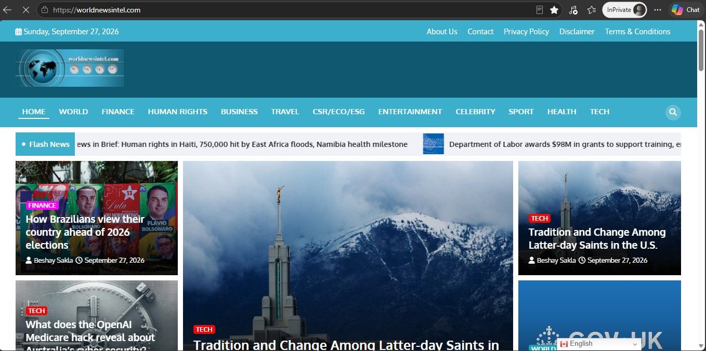This screenshot has height=351, width=706.
Task: Open the favorites list icon
Action: point(592,10)
